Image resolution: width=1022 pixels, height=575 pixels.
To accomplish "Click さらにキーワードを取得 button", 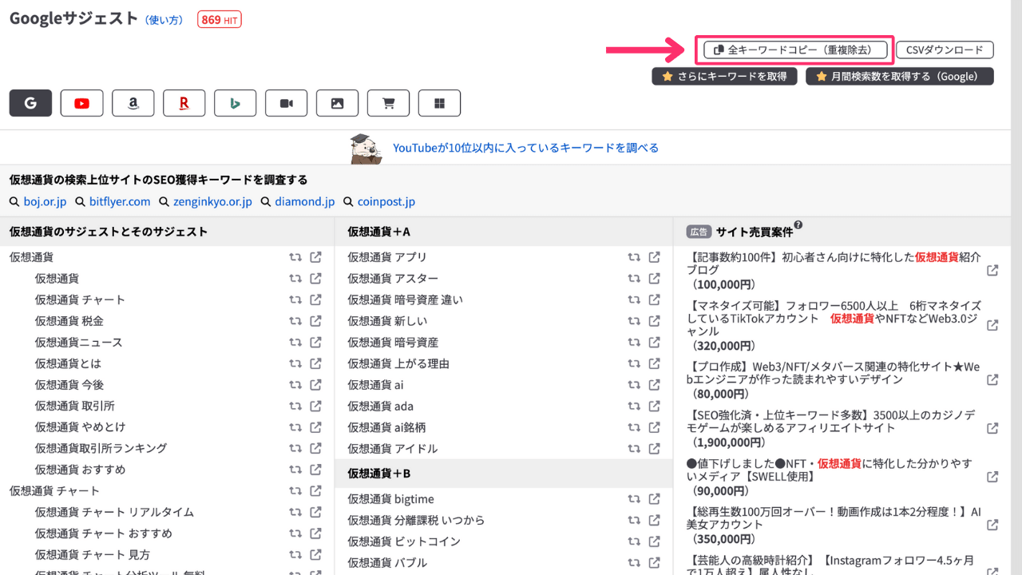I will tap(724, 77).
